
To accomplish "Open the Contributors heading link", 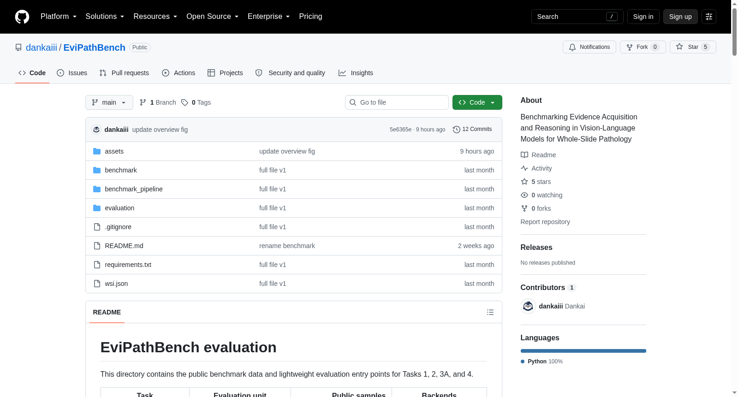I will pyautogui.click(x=548, y=288).
